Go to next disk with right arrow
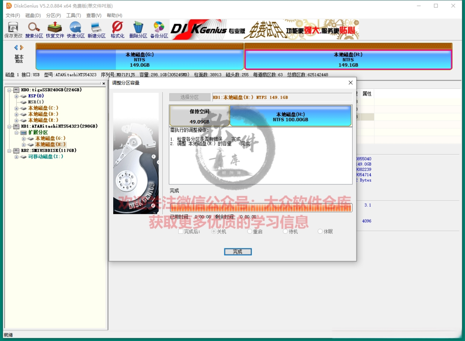This screenshot has width=465, height=341. [22, 47]
